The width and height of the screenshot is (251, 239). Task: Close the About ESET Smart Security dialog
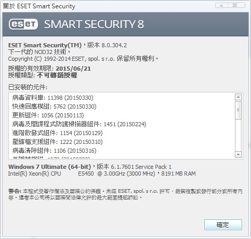click(x=236, y=5)
